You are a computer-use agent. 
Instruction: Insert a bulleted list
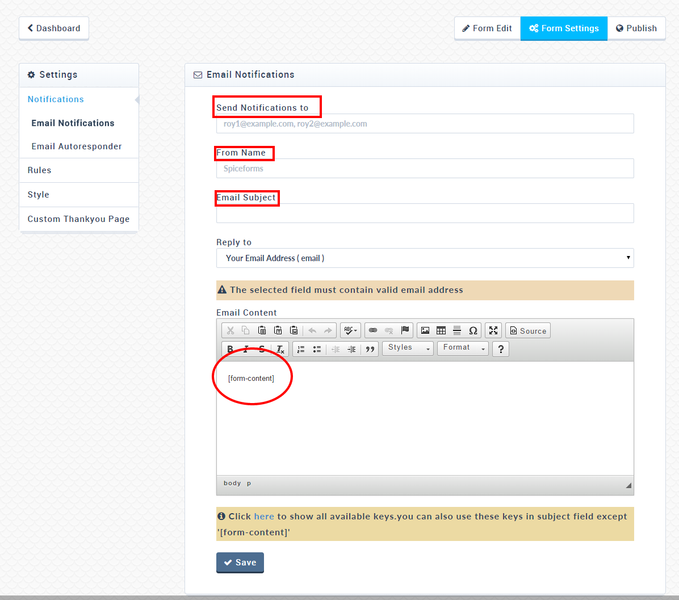[317, 349]
